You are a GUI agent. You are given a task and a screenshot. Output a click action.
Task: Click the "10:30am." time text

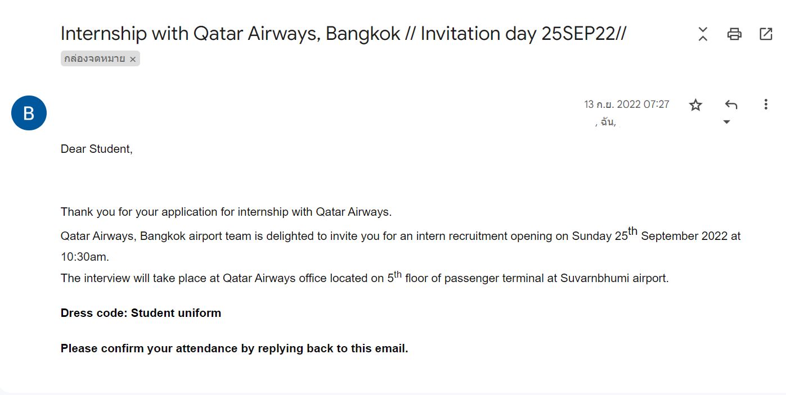tap(85, 257)
